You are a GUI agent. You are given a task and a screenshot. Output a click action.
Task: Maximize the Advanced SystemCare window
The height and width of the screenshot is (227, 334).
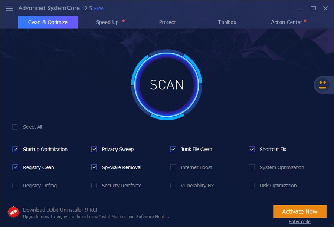point(313,8)
